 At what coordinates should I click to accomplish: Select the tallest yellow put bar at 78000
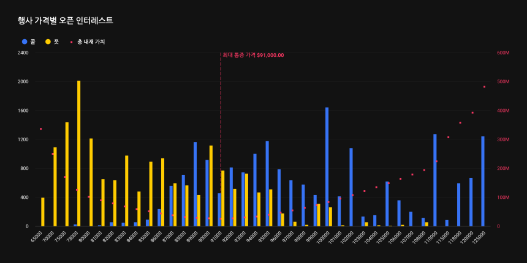pyautogui.click(x=78, y=153)
